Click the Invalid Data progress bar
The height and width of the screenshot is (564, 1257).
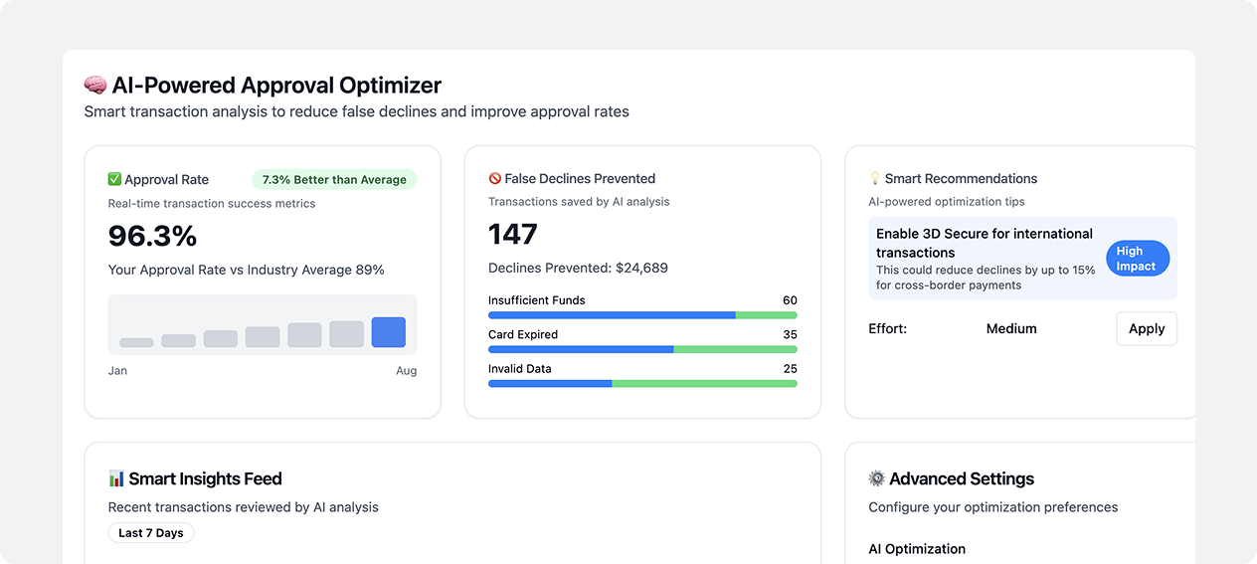[x=642, y=383]
